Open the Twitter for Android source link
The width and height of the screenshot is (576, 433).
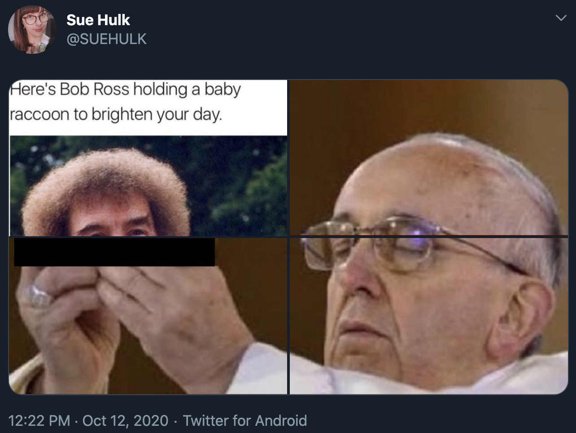[245, 421]
